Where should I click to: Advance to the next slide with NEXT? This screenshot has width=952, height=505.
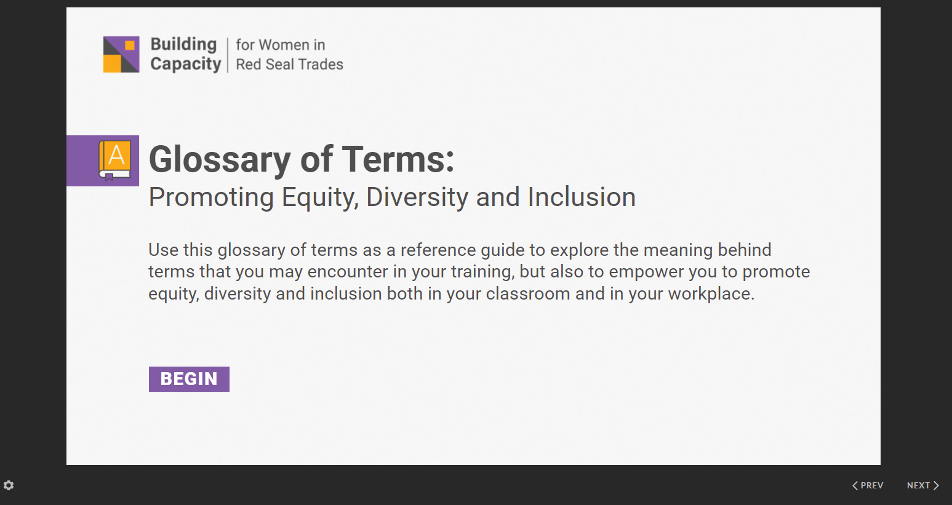click(x=918, y=485)
